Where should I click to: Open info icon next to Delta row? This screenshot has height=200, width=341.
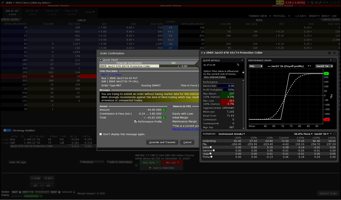(x=211, y=147)
